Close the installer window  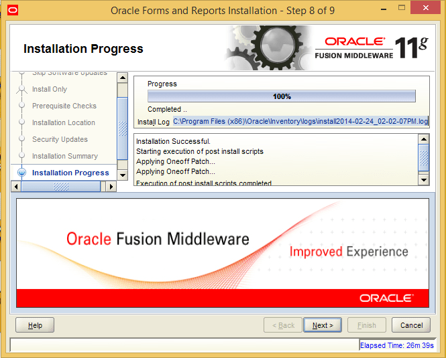point(425,8)
